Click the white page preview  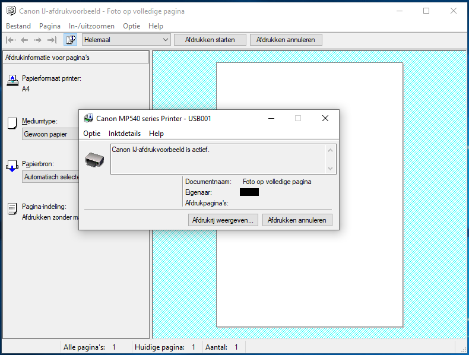pos(309,195)
